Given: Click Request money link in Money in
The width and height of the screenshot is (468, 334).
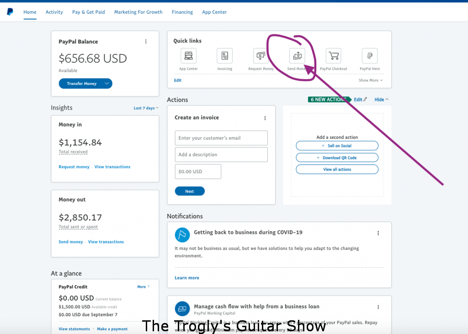Looking at the screenshot, I should (x=74, y=167).
